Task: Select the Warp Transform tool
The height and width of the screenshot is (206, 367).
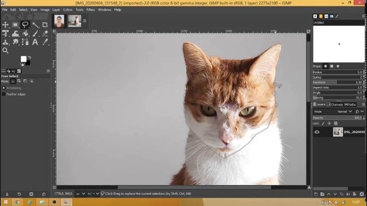Action: click(x=15, y=33)
